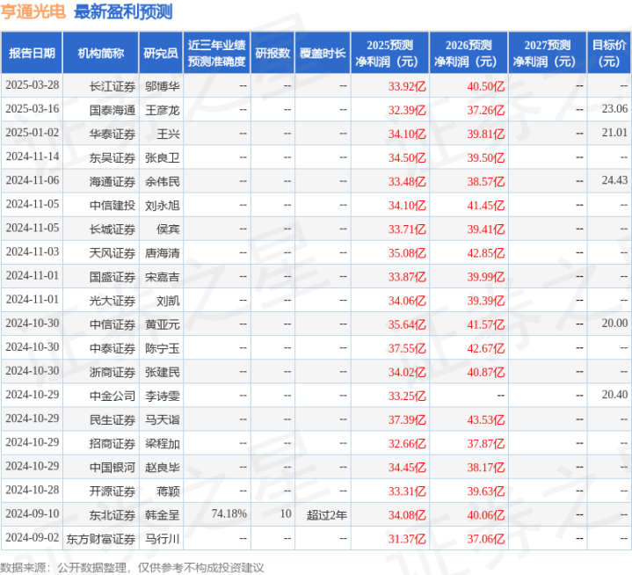Click institution 中泰证券
This screenshot has height=575, width=632.
pyautogui.click(x=112, y=348)
